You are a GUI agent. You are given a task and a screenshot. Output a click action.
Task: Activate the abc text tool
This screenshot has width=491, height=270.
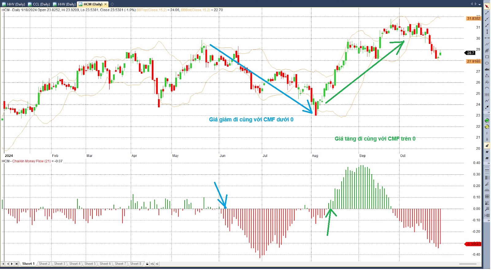[487, 69]
